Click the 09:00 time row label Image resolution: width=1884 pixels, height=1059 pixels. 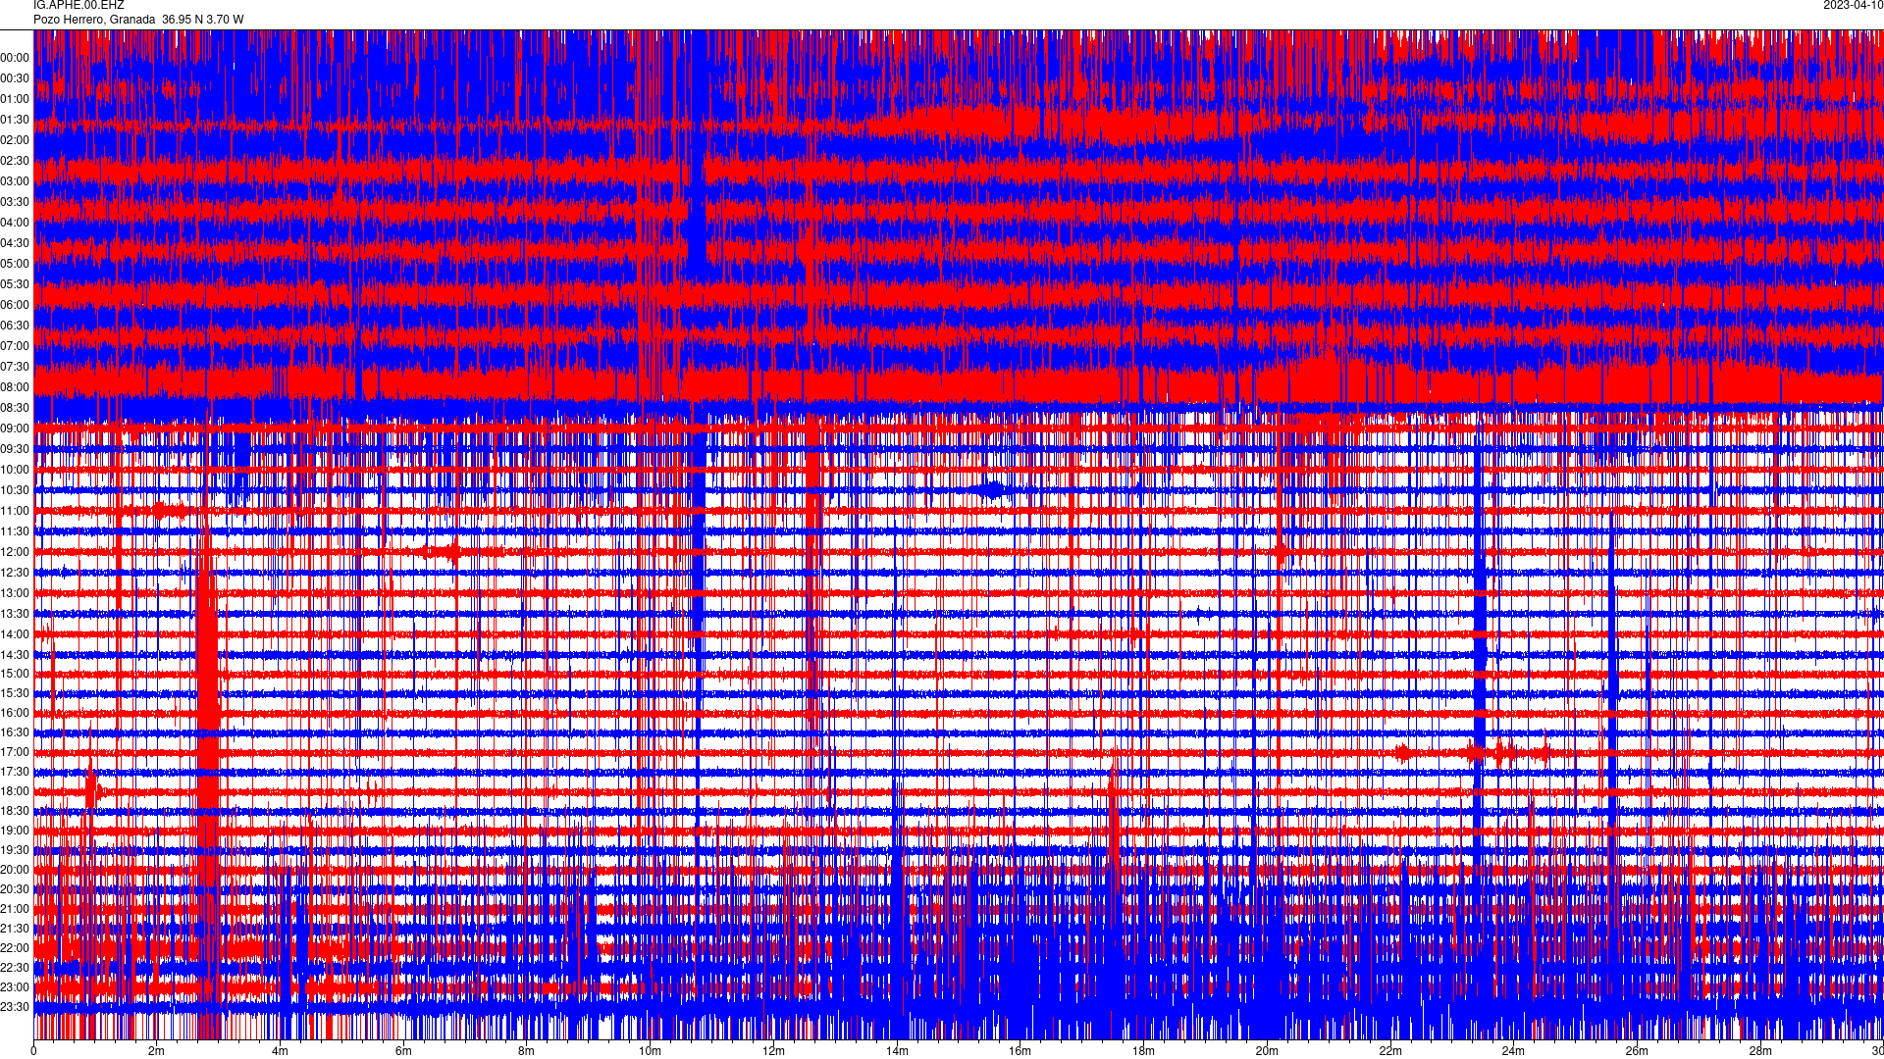(x=15, y=429)
